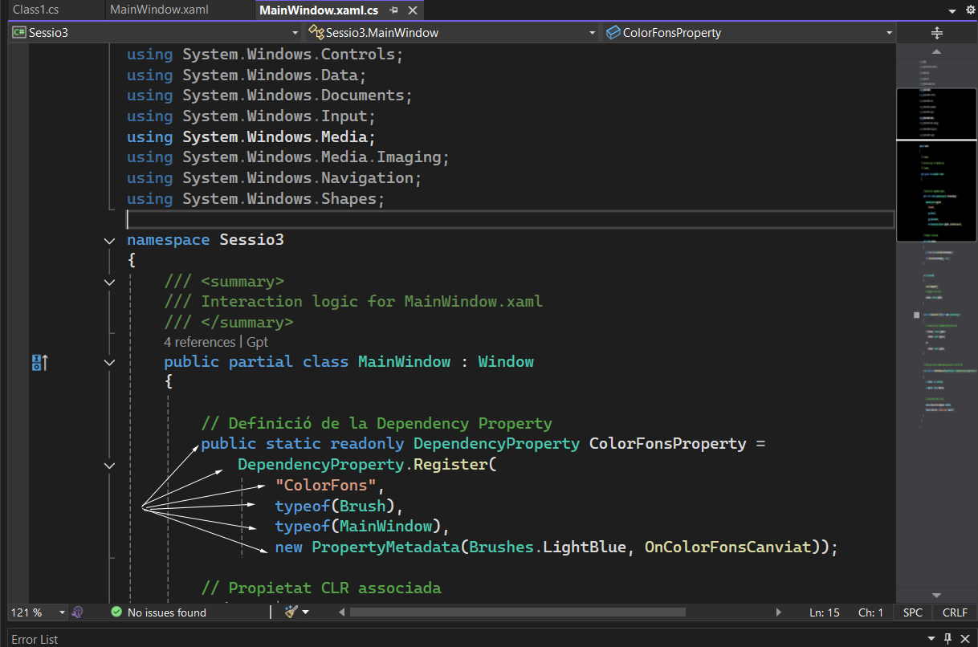Toggle the CRLF line ending indicator
This screenshot has width=978, height=647.
(x=955, y=612)
